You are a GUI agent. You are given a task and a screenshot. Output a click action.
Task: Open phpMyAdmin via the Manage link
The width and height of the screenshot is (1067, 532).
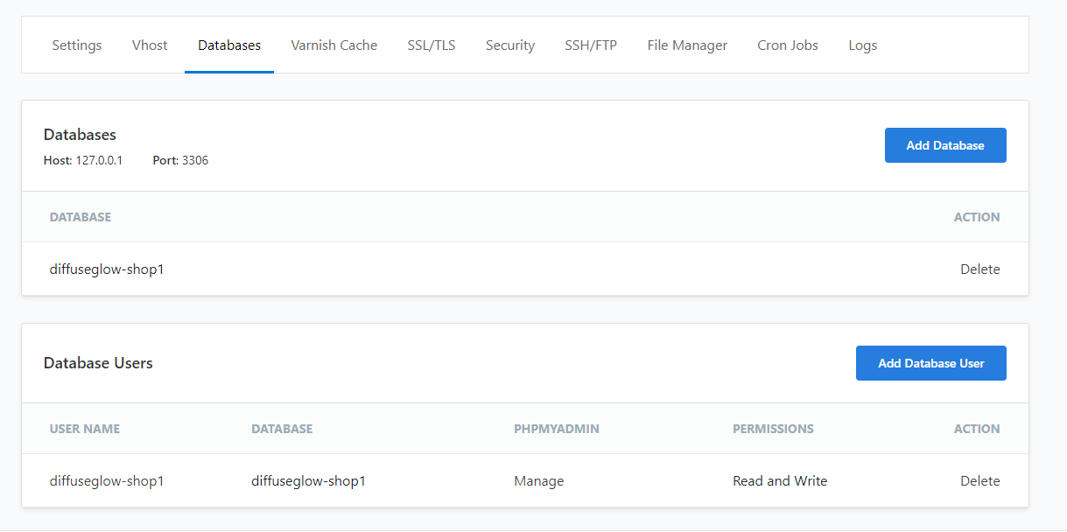point(539,481)
